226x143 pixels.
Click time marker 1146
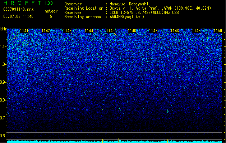click(132, 31)
